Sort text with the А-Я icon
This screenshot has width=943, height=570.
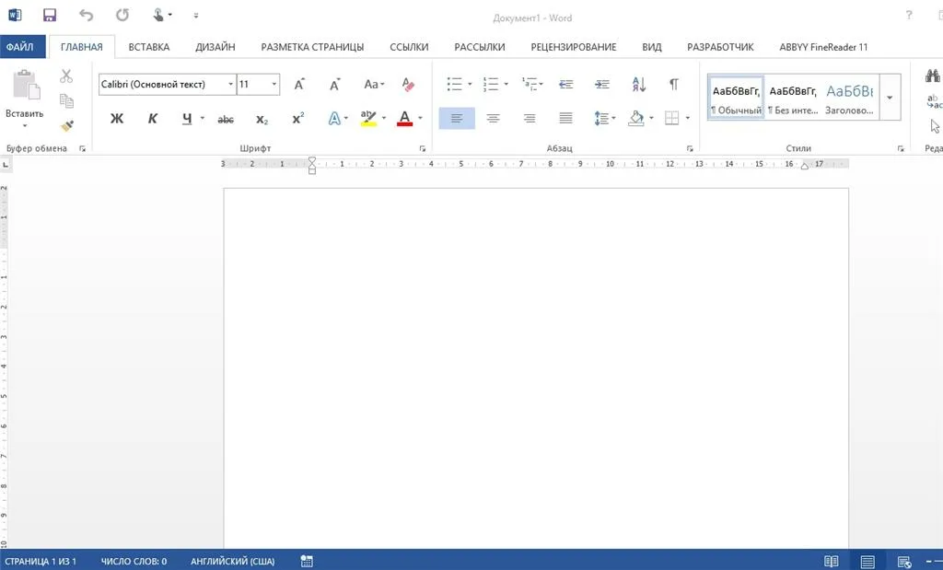[639, 84]
